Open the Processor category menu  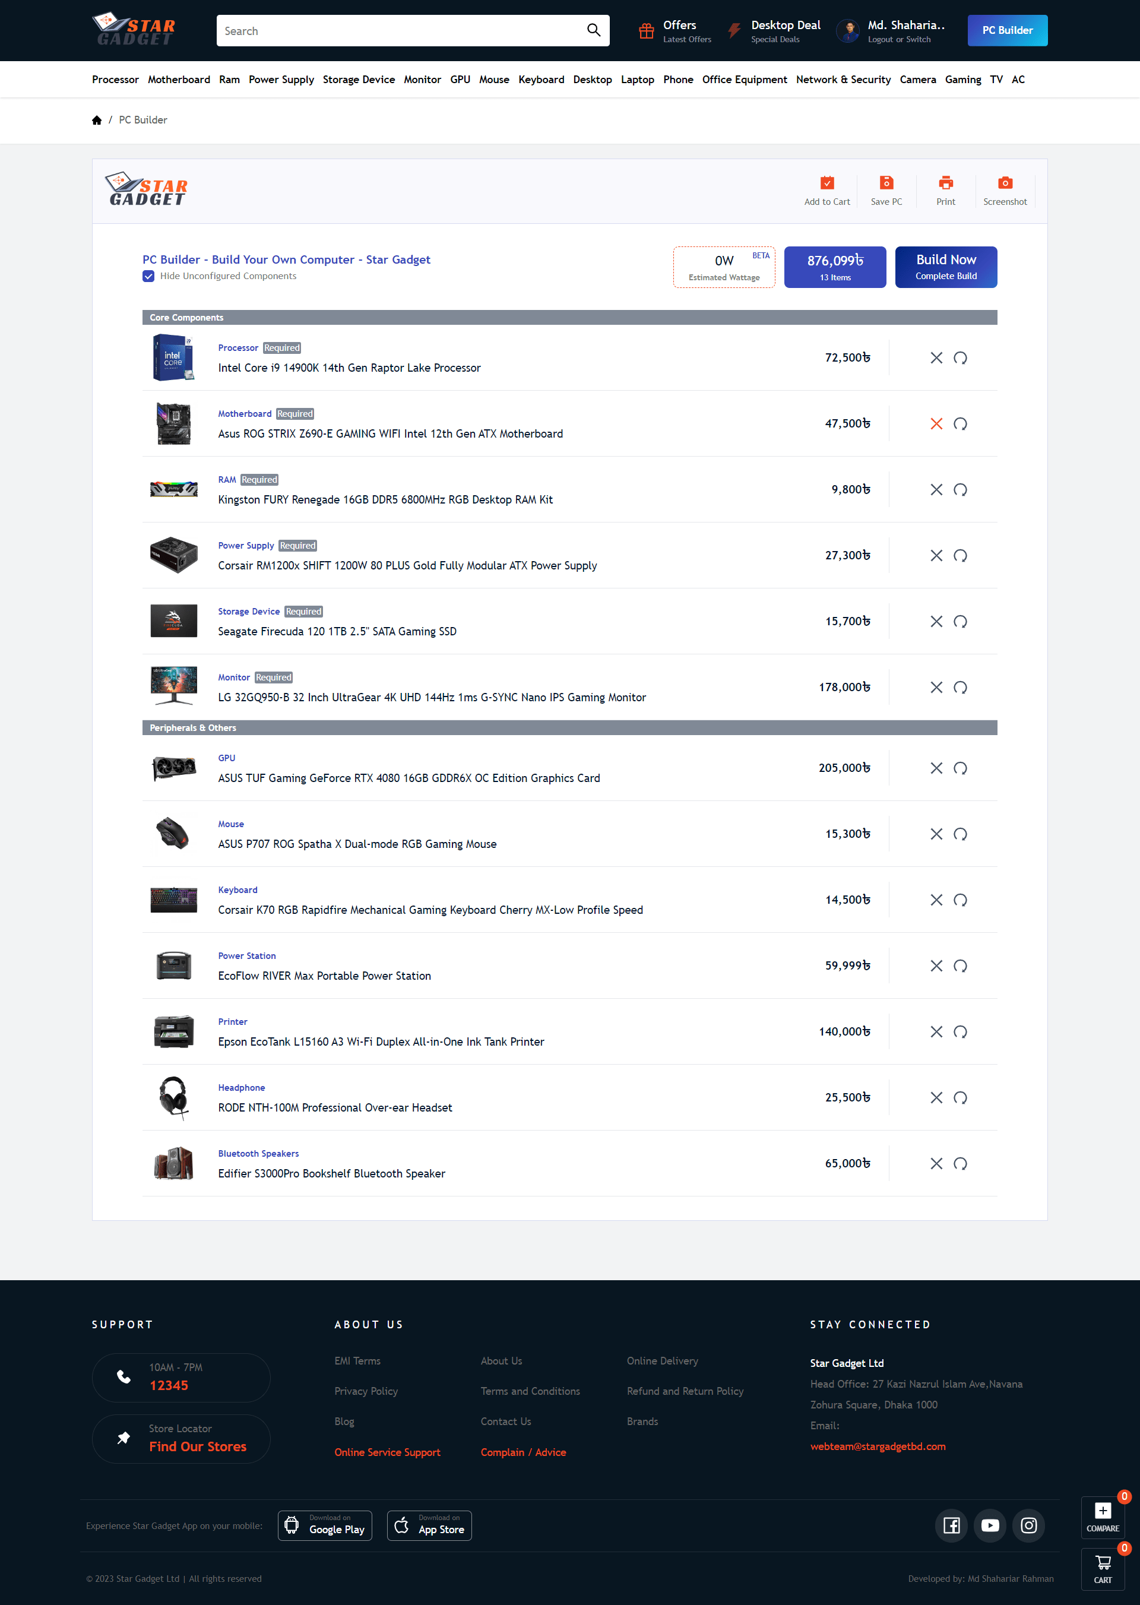coord(115,80)
